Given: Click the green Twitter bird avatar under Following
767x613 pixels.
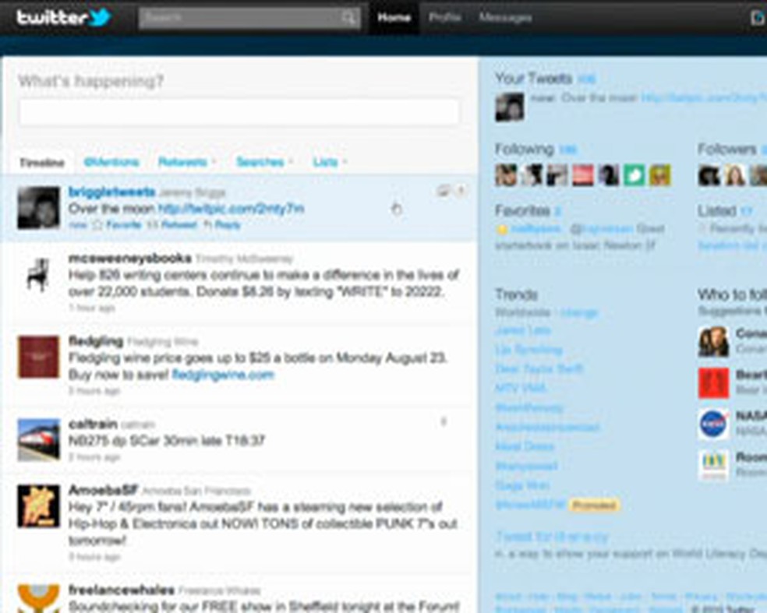Looking at the screenshot, I should [x=634, y=173].
